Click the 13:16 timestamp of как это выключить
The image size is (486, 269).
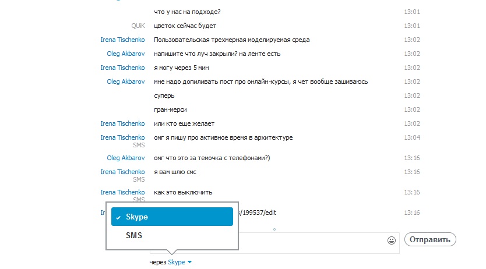411,192
